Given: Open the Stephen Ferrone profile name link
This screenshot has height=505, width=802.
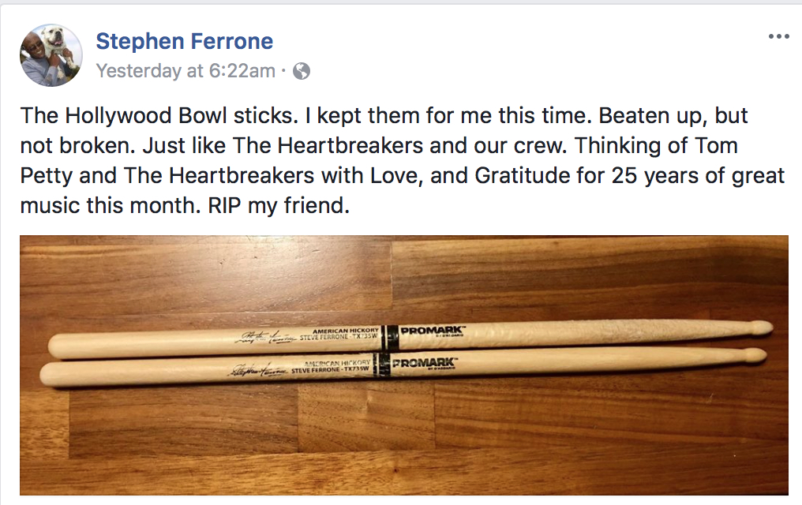Looking at the screenshot, I should click(184, 42).
